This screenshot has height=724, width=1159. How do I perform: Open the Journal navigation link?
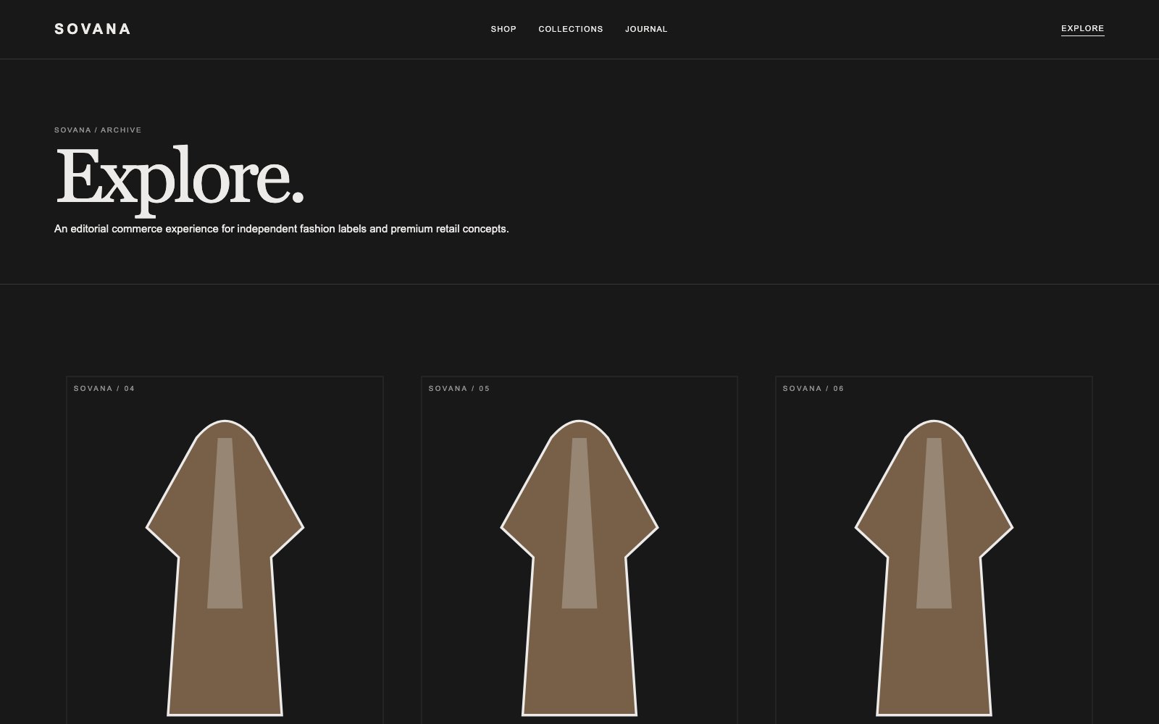[x=646, y=29]
